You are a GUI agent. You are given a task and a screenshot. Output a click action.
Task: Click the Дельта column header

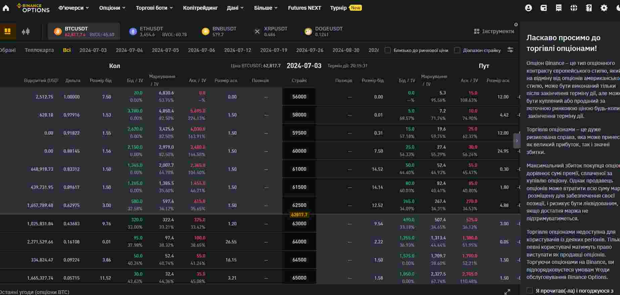click(73, 80)
